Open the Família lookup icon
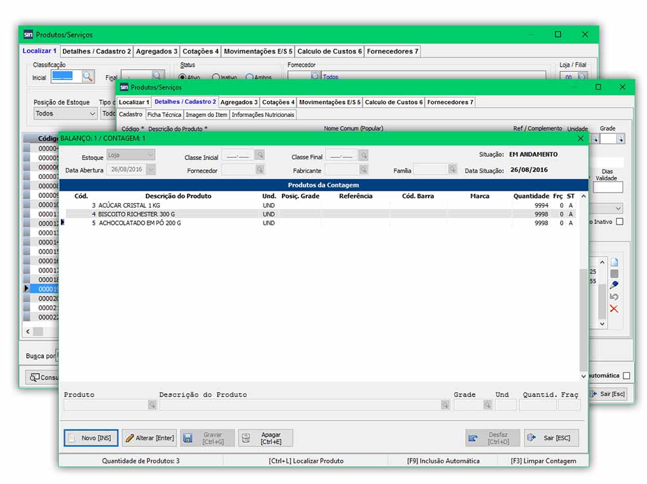Viewport: 647px width, 484px height. pos(452,169)
